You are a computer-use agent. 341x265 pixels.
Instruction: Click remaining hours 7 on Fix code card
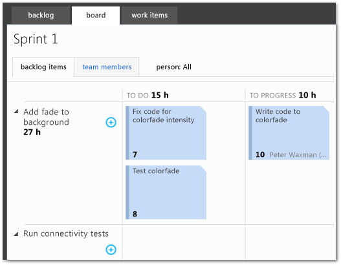[x=135, y=154]
